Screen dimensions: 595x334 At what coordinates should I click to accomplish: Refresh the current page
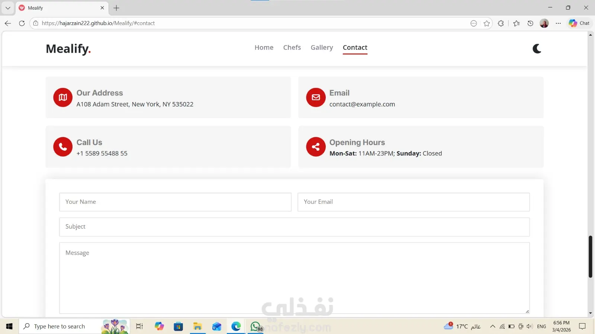tap(22, 23)
